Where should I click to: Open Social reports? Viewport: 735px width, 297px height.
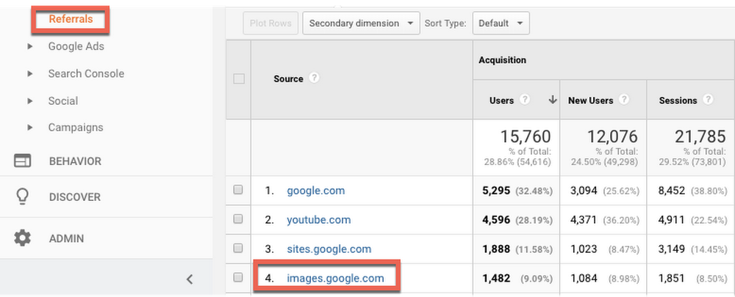[62, 100]
